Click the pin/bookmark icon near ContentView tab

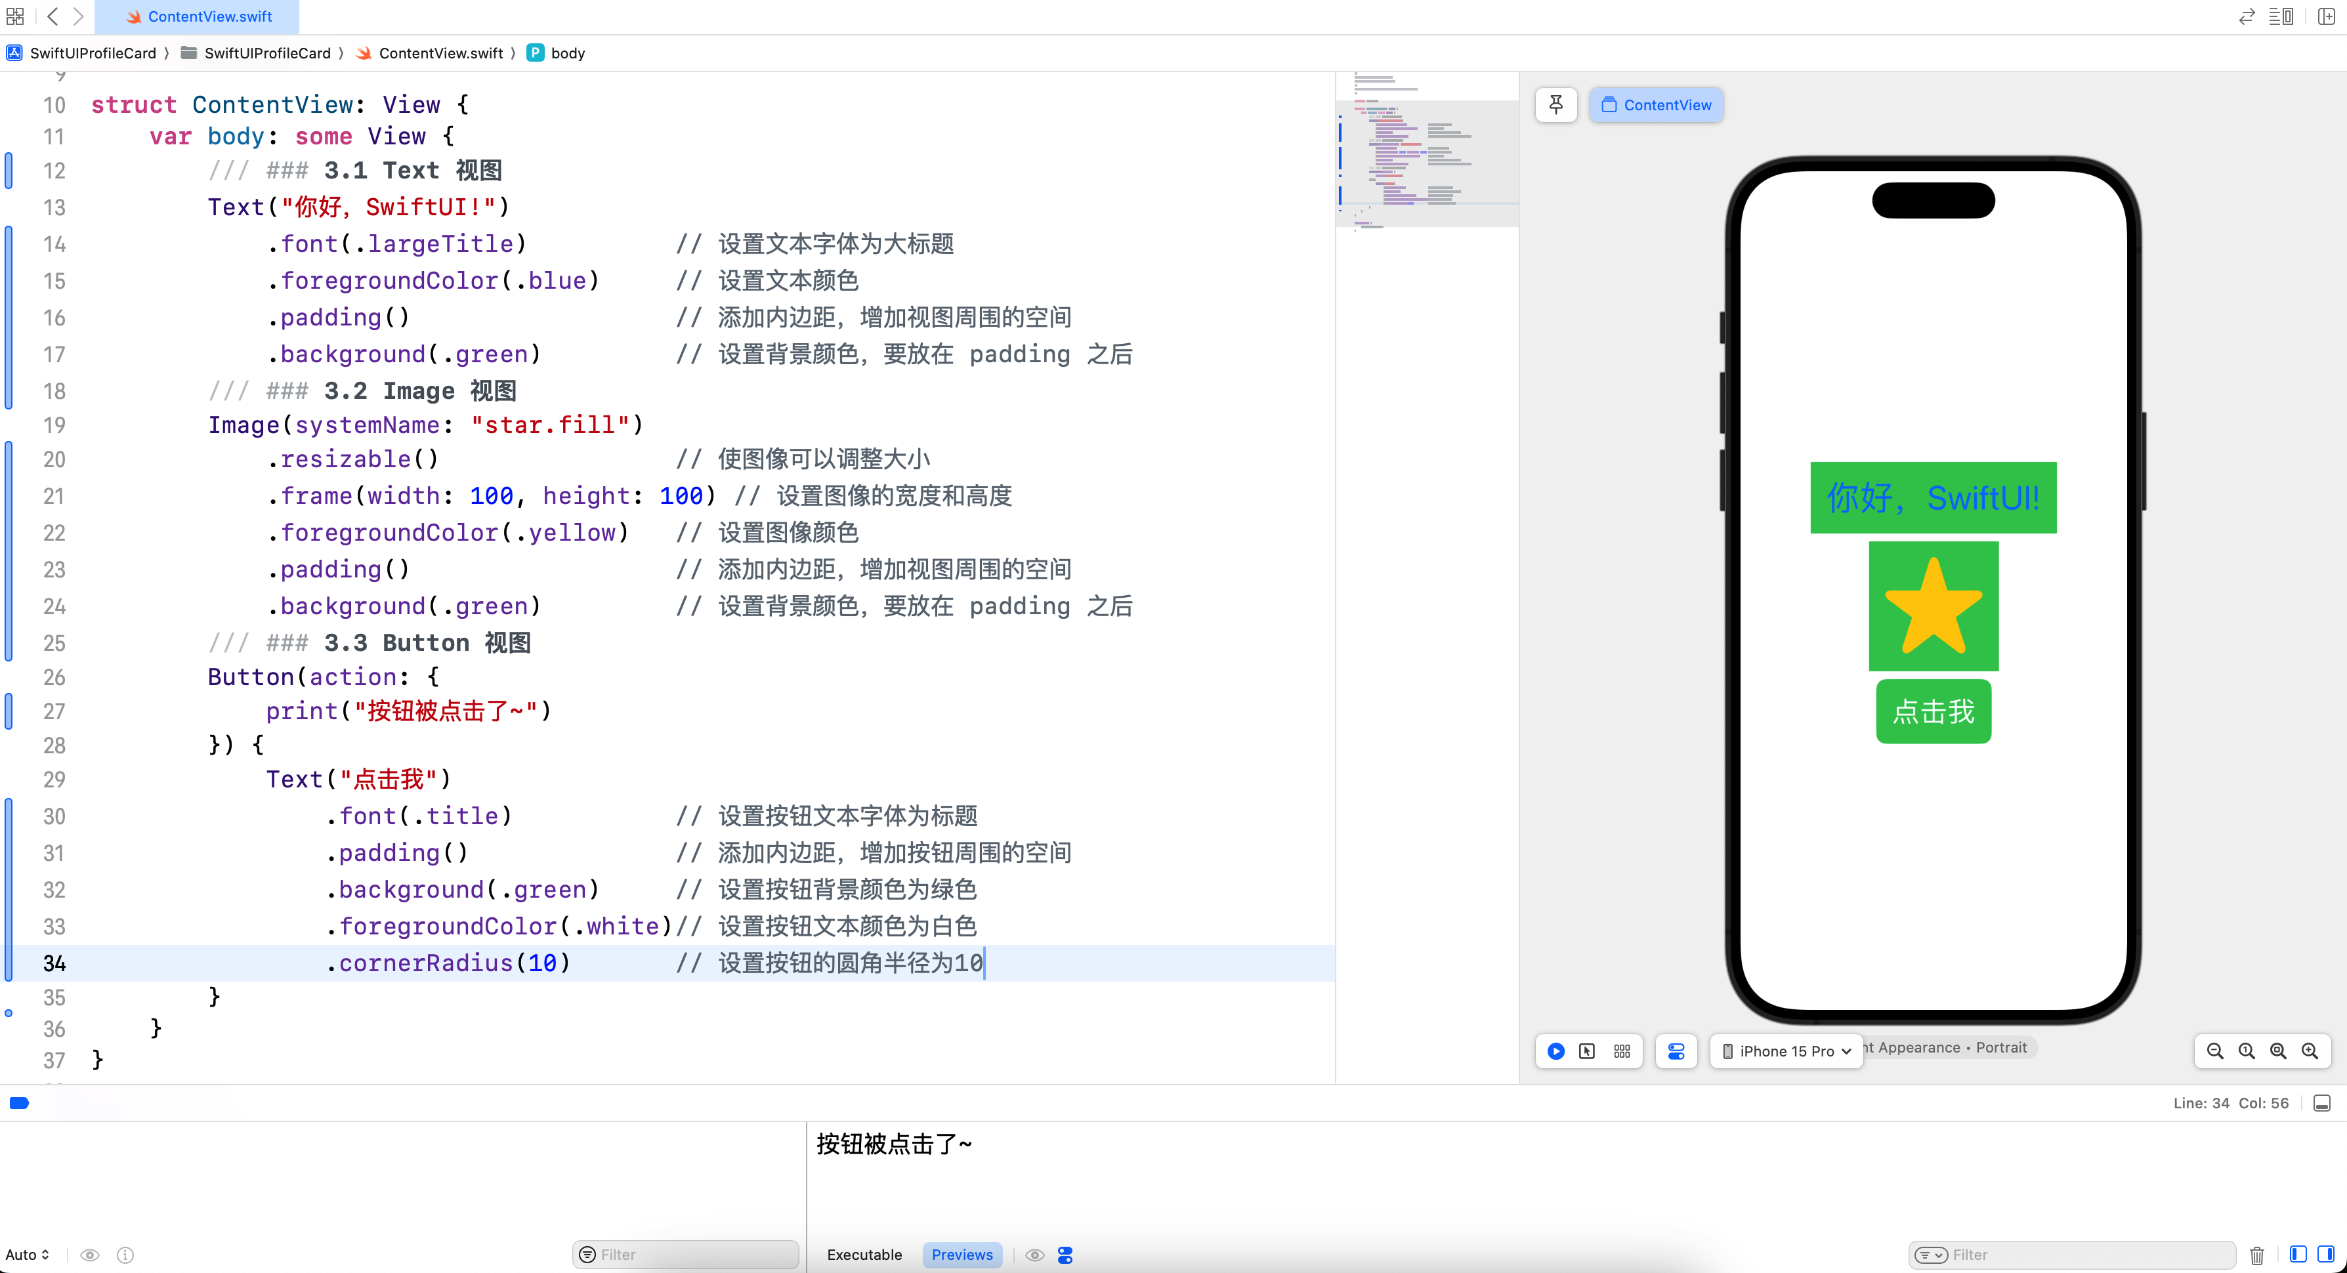(1557, 104)
